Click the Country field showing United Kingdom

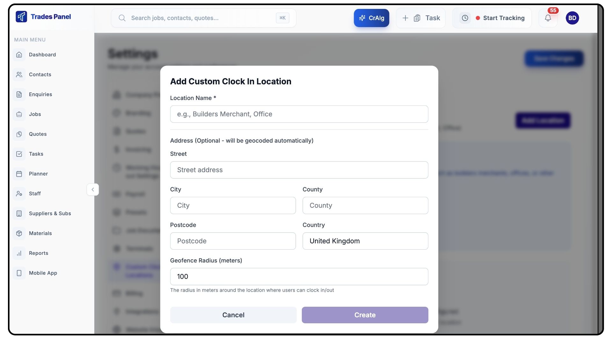tap(365, 241)
